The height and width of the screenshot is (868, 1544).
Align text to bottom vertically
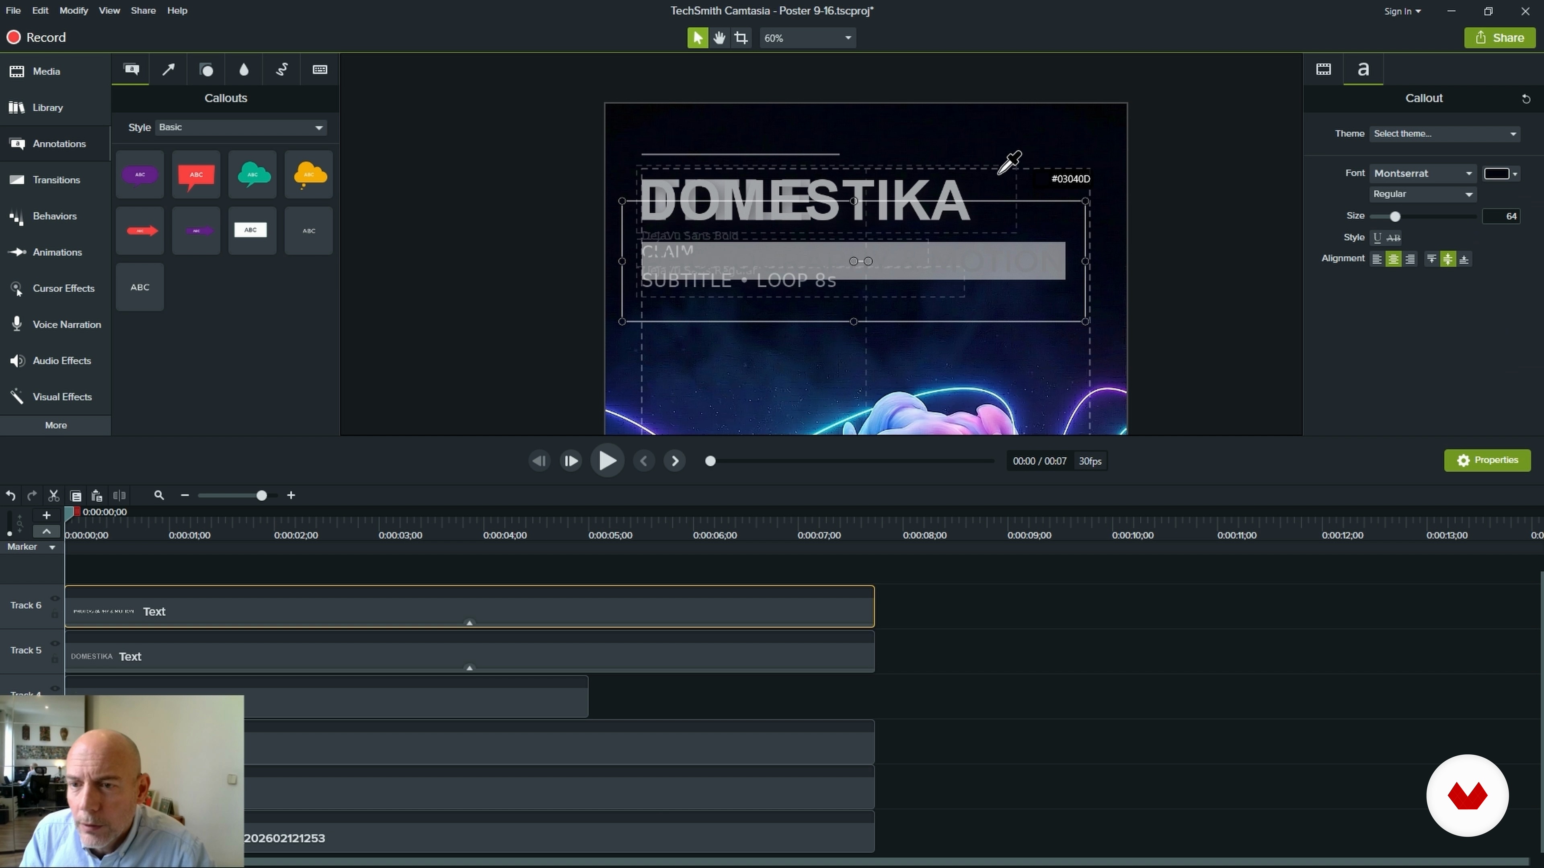pos(1464,259)
